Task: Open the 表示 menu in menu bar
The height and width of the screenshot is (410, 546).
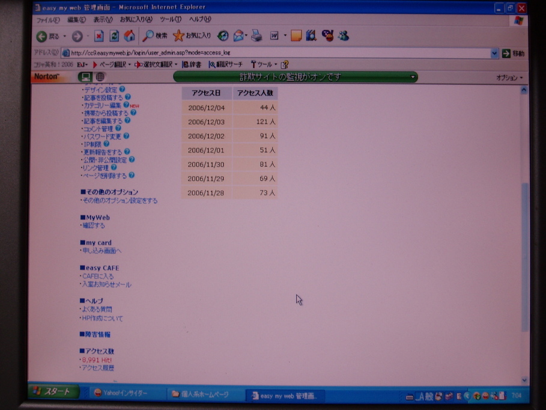Action: tap(103, 20)
